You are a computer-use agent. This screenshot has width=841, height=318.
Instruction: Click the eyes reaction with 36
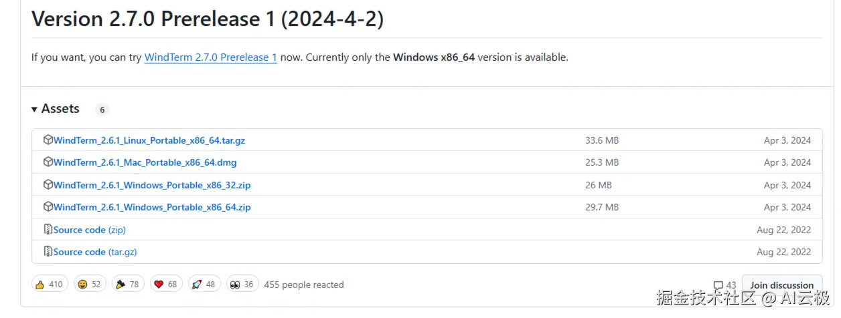241,285
